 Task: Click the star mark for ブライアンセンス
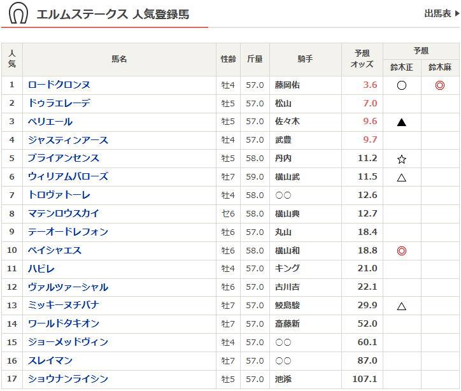pos(402,159)
